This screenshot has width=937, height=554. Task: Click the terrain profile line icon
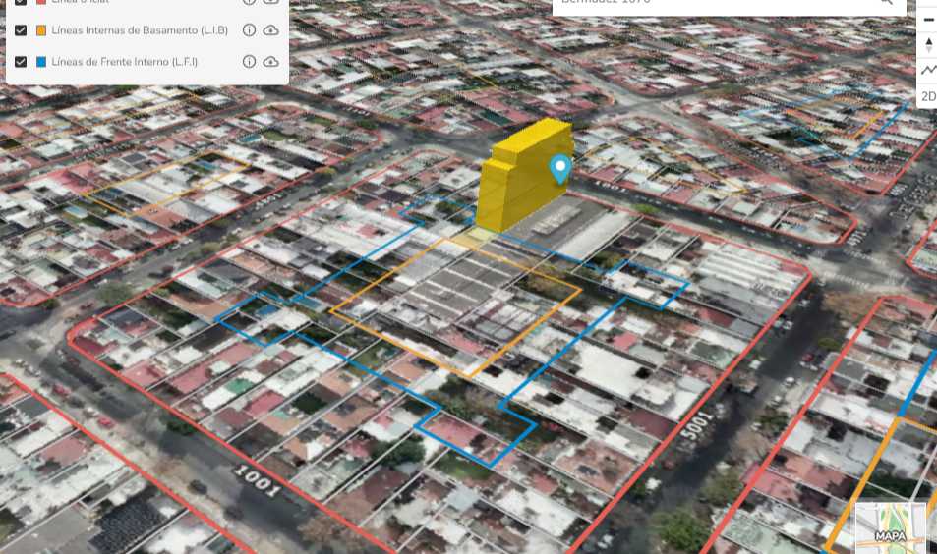(x=928, y=71)
